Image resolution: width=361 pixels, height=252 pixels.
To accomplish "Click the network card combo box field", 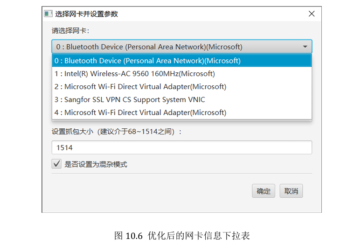I will (x=177, y=47).
